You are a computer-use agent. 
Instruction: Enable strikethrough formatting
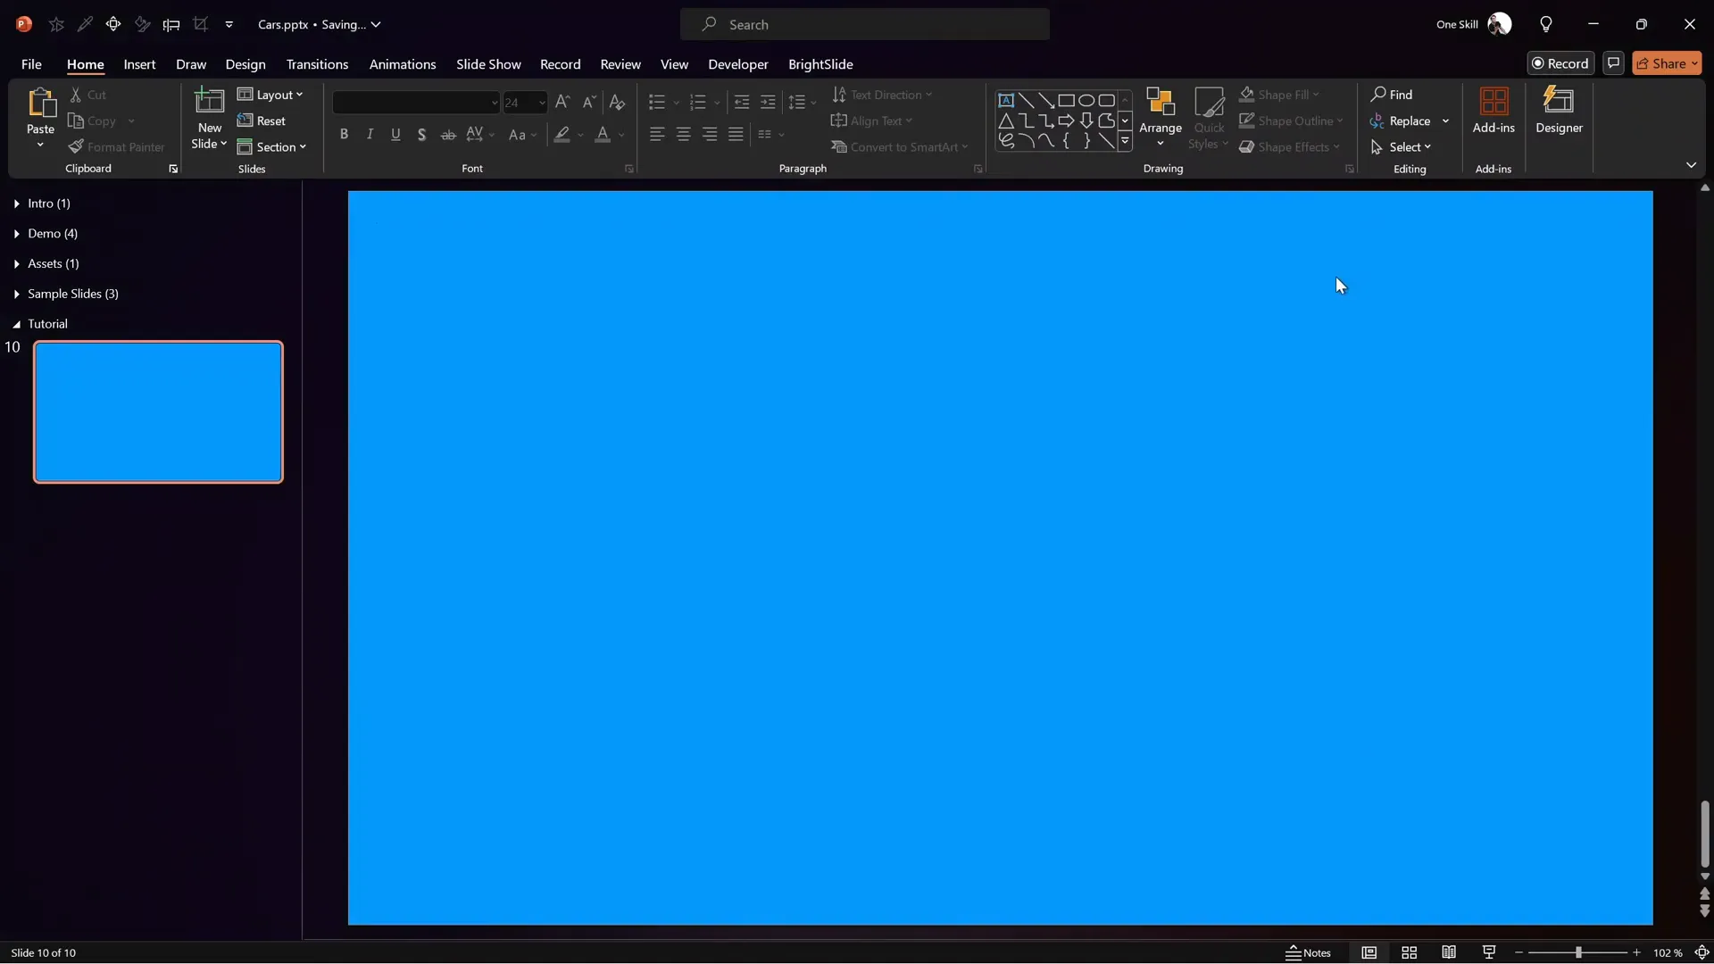pyautogui.click(x=448, y=134)
